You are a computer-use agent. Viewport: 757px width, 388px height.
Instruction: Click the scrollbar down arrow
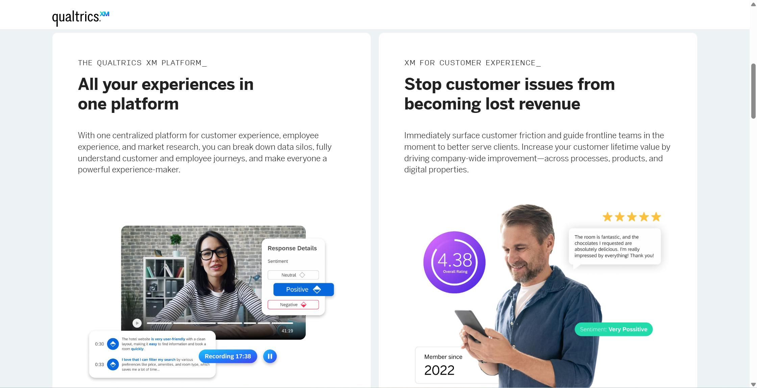pyautogui.click(x=753, y=385)
